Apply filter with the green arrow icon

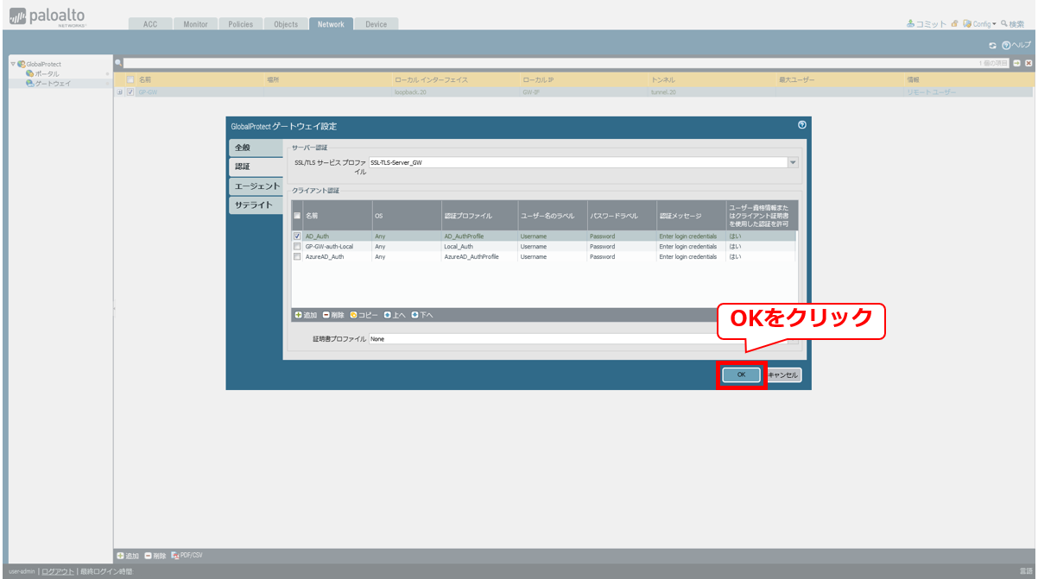[1017, 63]
